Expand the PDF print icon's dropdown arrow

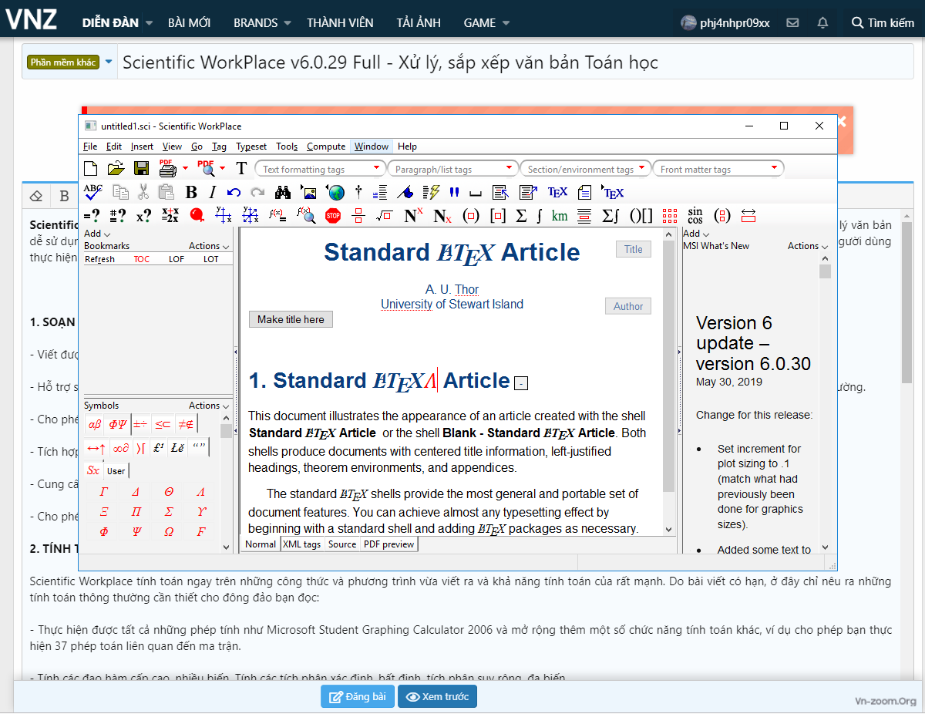point(185,168)
